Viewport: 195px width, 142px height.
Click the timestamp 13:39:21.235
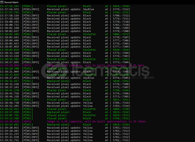9,134
